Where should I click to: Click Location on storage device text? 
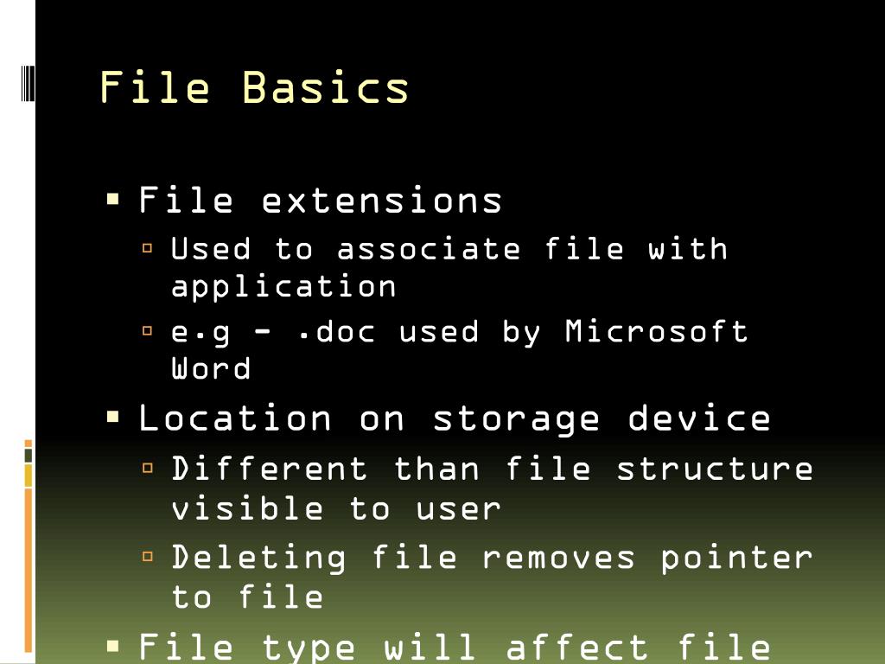[455, 418]
